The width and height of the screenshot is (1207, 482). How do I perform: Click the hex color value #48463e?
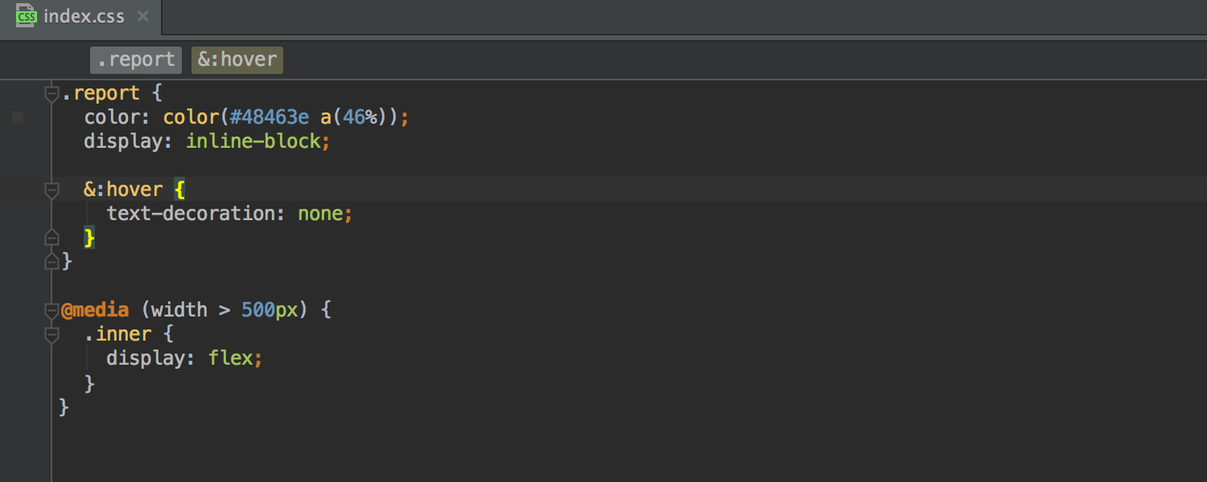[268, 116]
